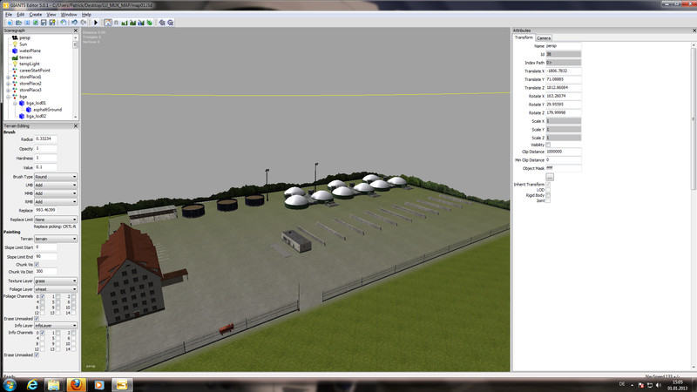Click the first green terrain tool icon
Image resolution: width=697 pixels, height=392 pixels.
pos(125,23)
